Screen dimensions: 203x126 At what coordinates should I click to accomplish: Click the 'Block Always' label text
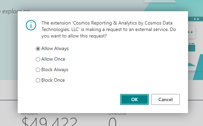(55, 70)
